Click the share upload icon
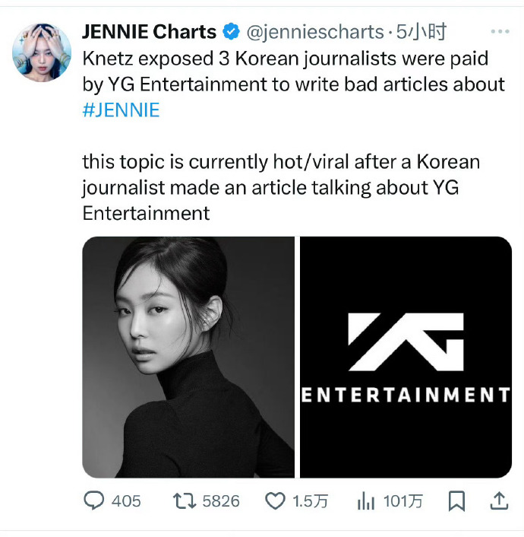 [x=499, y=500]
